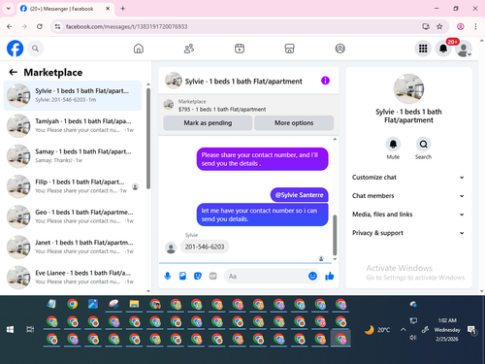The width and height of the screenshot is (485, 364).
Task: Choose a GIF icon
Action: click(212, 276)
